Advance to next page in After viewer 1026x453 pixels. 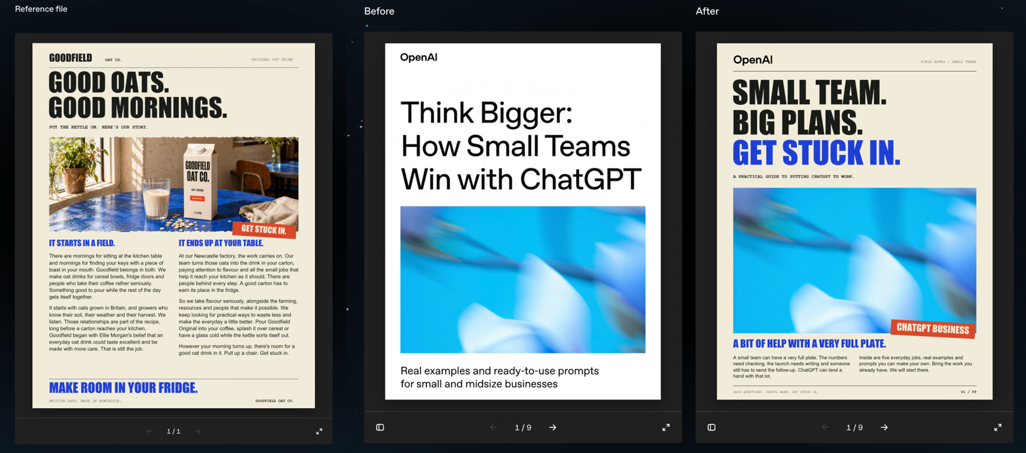(x=884, y=427)
